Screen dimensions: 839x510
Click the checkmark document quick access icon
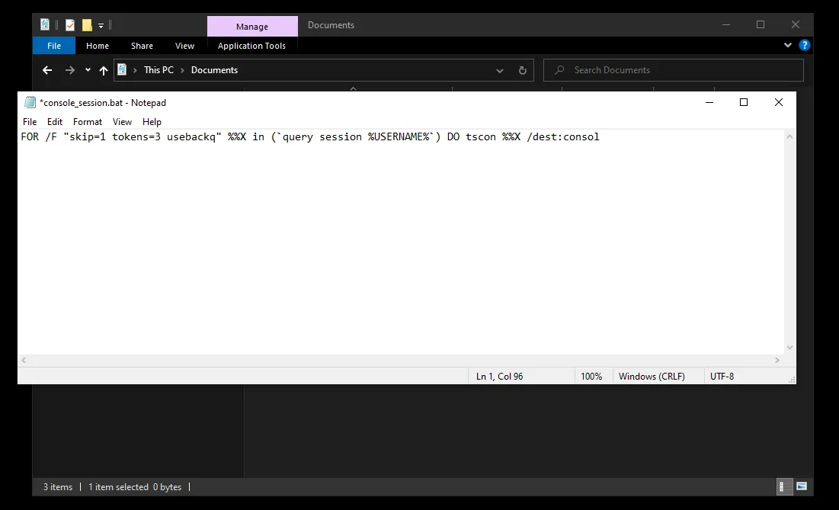click(69, 24)
